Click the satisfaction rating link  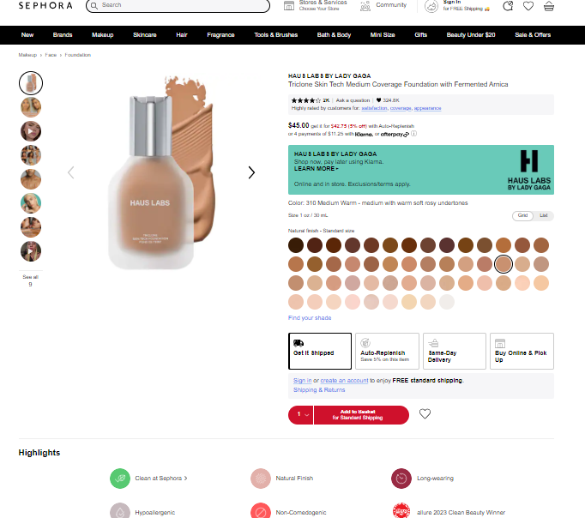[x=374, y=108]
